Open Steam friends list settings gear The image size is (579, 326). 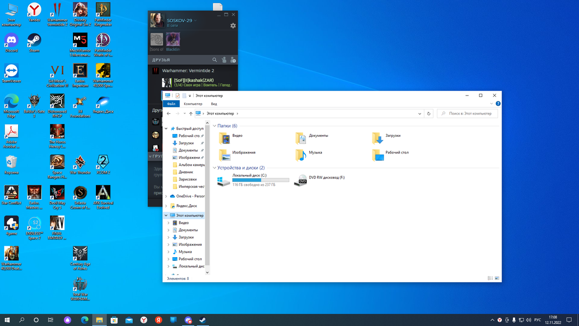click(233, 26)
